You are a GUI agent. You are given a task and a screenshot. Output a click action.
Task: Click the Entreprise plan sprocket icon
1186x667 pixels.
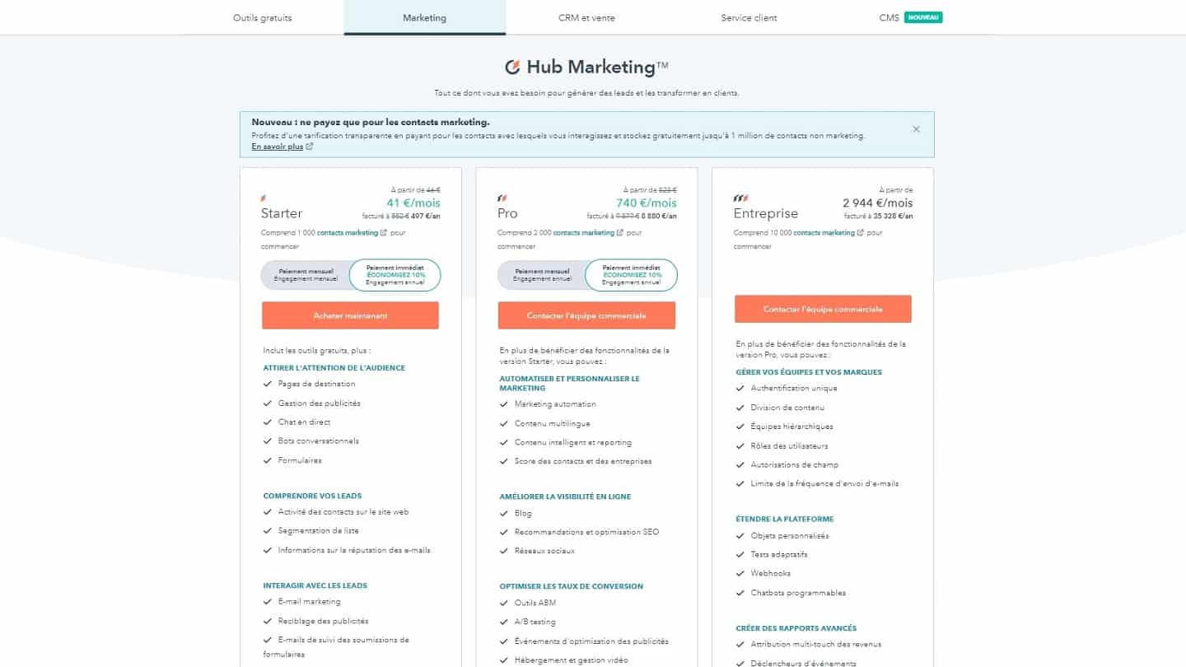tap(741, 198)
